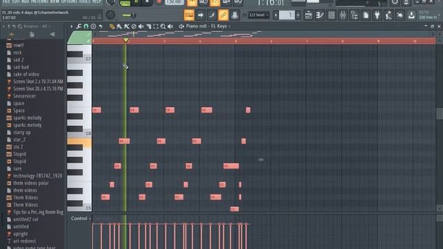Image resolution: width=443 pixels, height=249 pixels.
Task: Open the Playlist view toolbar icon
Action: tap(309, 15)
